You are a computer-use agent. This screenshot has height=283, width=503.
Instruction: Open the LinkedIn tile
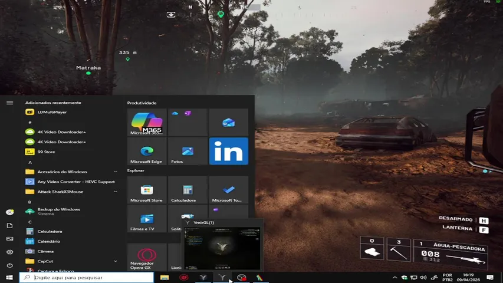tap(228, 151)
